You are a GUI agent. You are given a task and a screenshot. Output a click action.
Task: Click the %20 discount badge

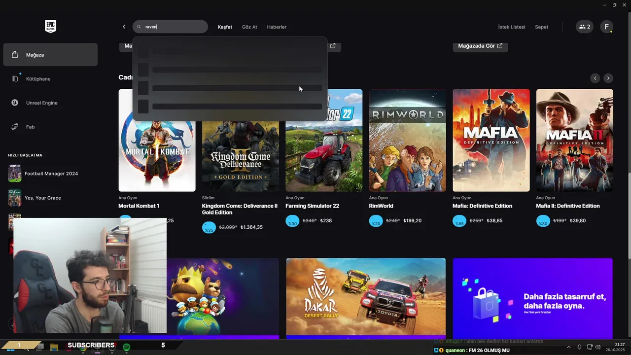click(376, 221)
